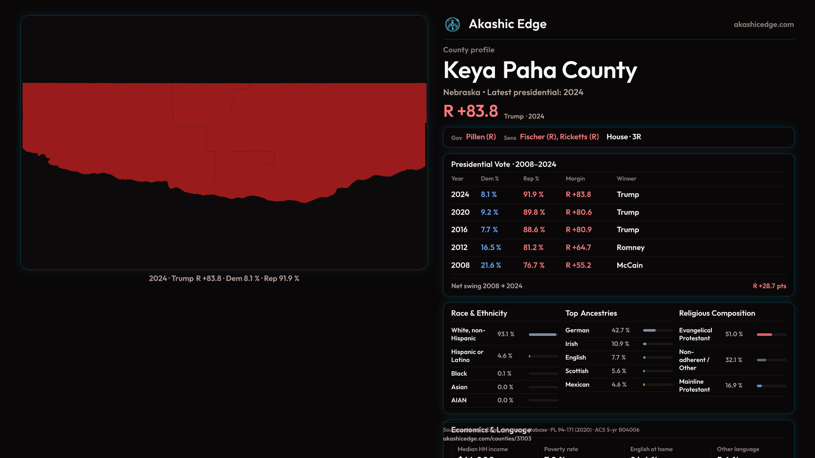Open the akashicedge.com link in header
Image resolution: width=815 pixels, height=458 pixels.
coord(763,25)
